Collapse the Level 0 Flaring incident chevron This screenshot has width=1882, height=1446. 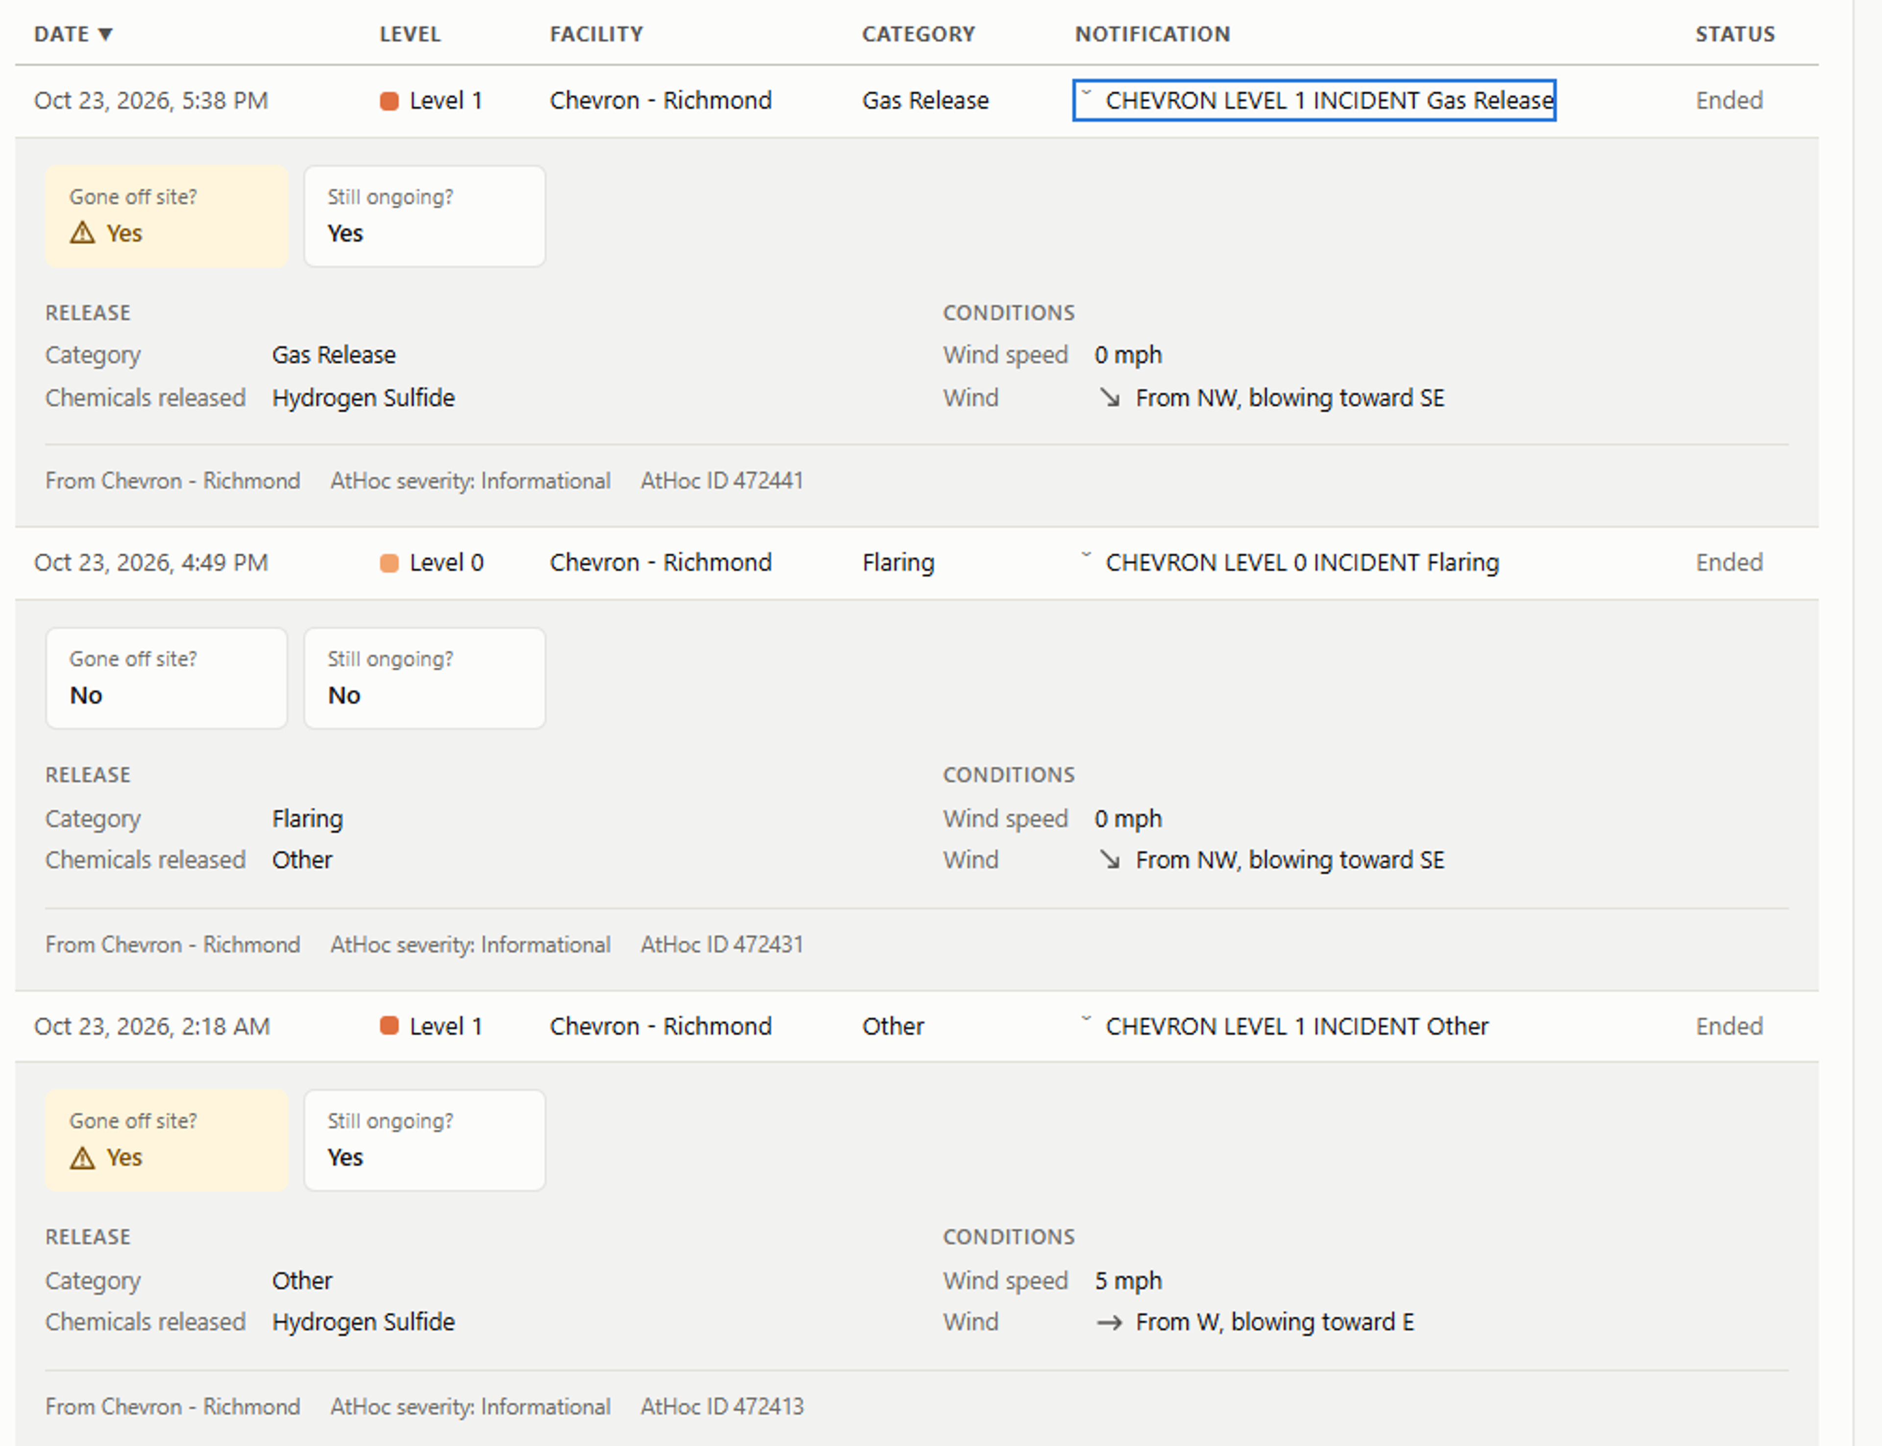tap(1086, 555)
